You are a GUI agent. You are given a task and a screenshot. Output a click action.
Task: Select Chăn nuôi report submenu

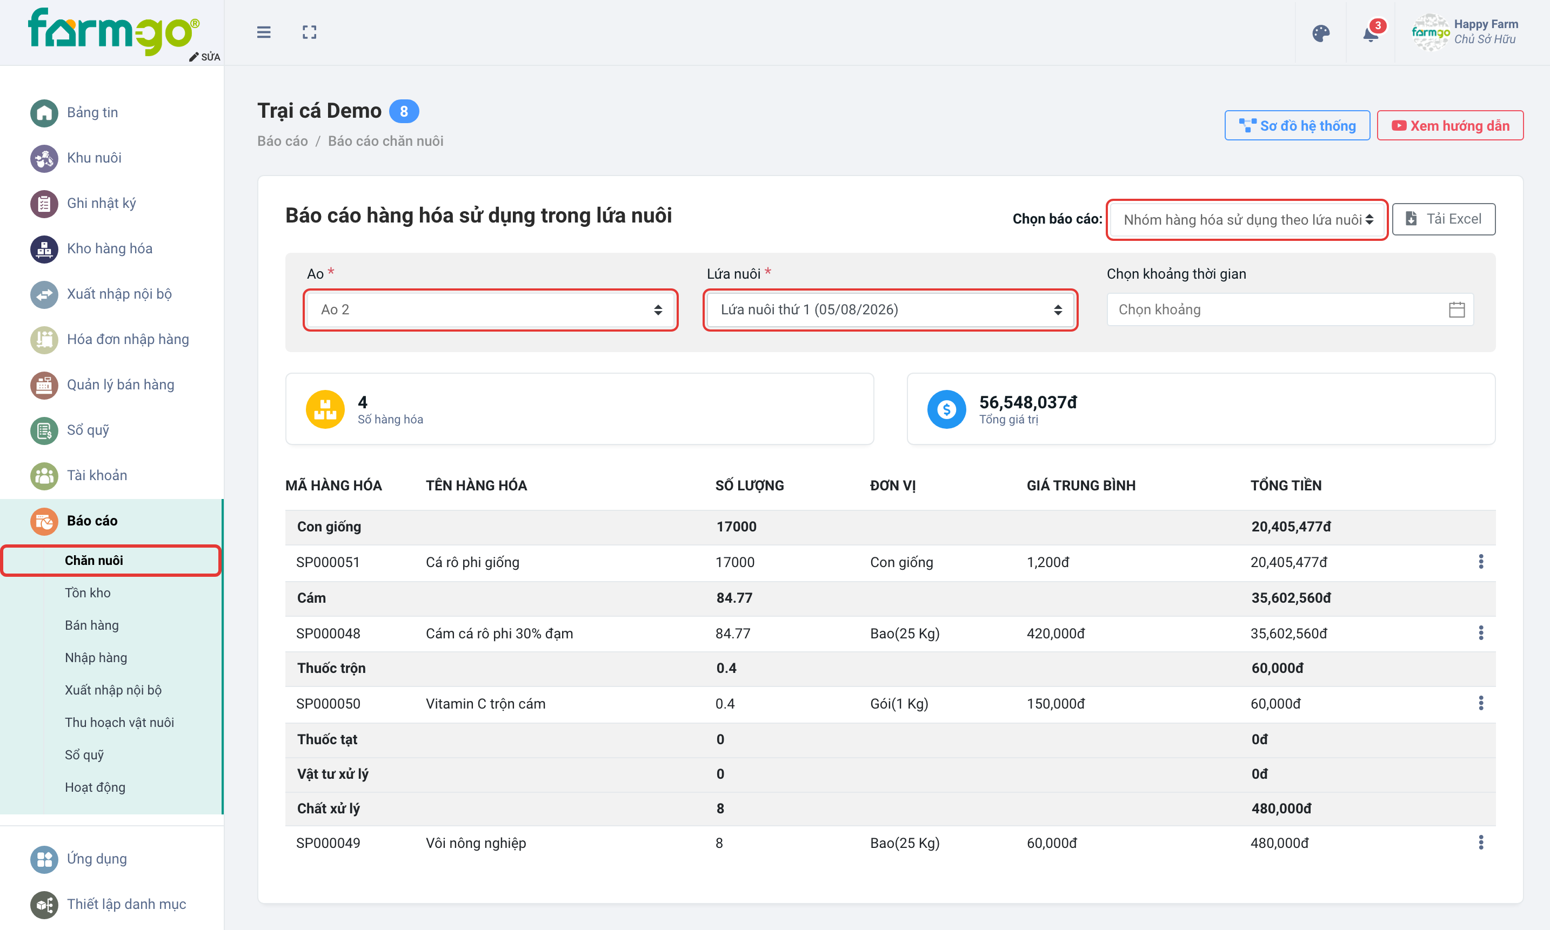click(112, 560)
